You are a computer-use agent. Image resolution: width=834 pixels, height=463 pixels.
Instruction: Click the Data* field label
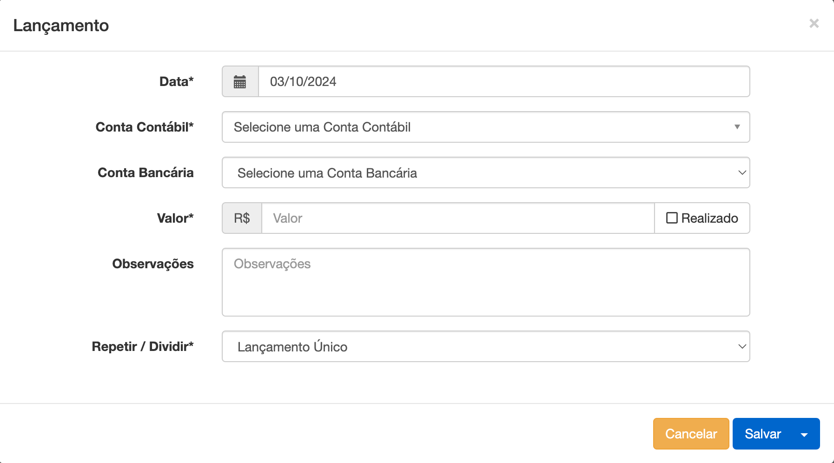[x=176, y=82]
